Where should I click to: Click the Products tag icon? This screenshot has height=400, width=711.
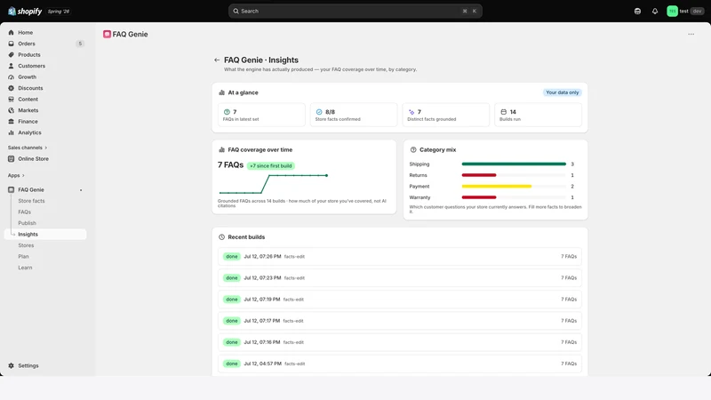12,55
